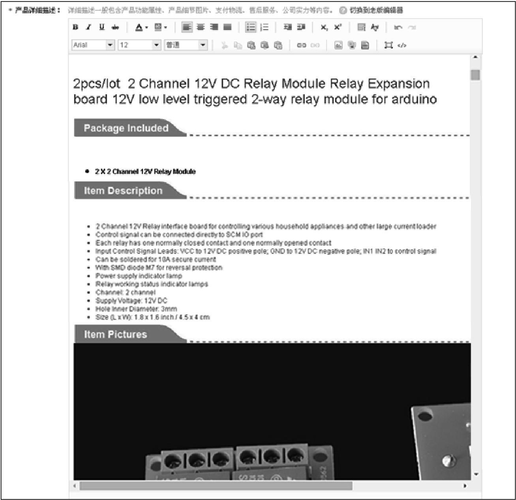Click the 'Power supply indicator lamp' line
Viewport: 516px width, 500px height.
click(x=139, y=276)
